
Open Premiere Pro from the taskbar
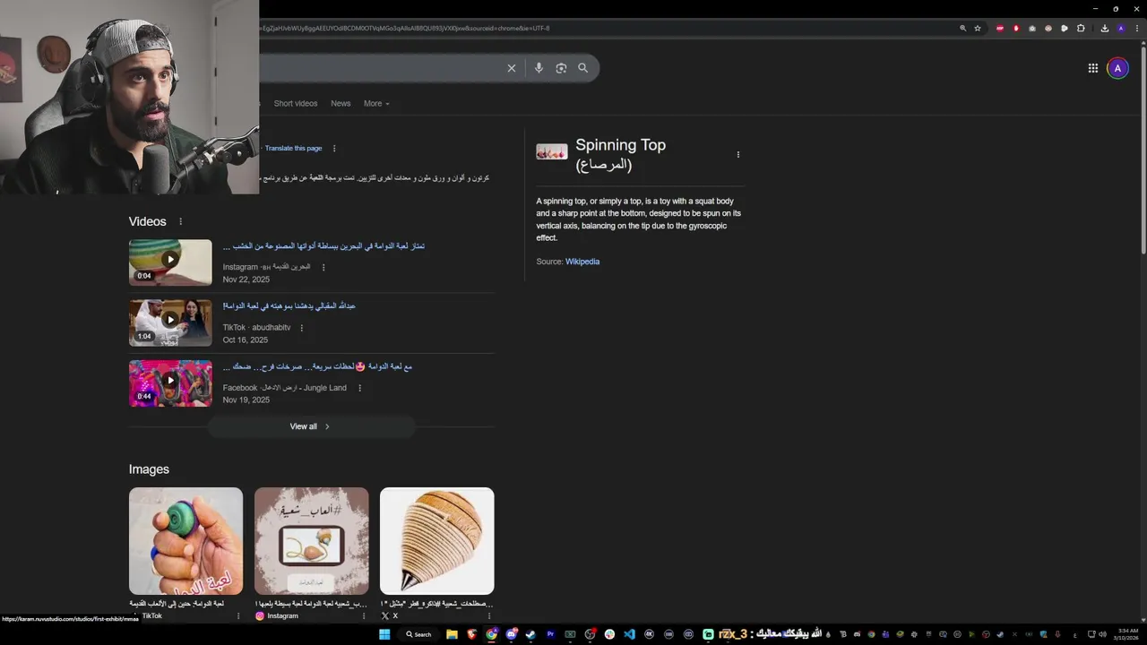click(550, 634)
